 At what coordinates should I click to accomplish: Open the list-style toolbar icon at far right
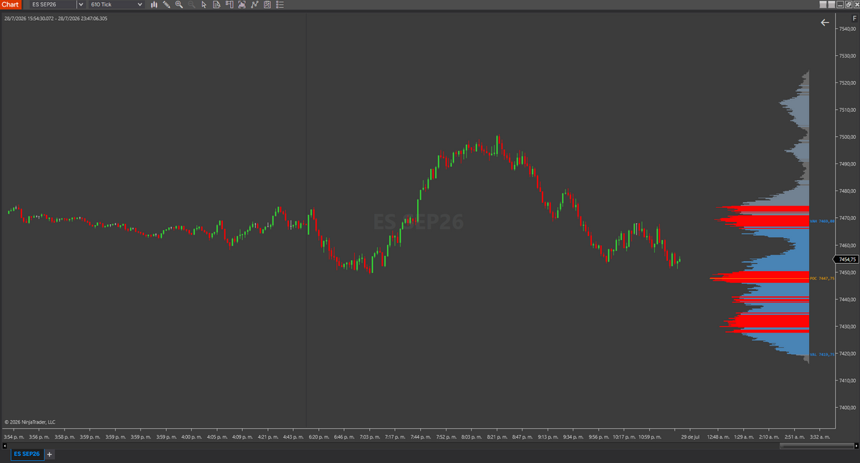pyautogui.click(x=279, y=4)
